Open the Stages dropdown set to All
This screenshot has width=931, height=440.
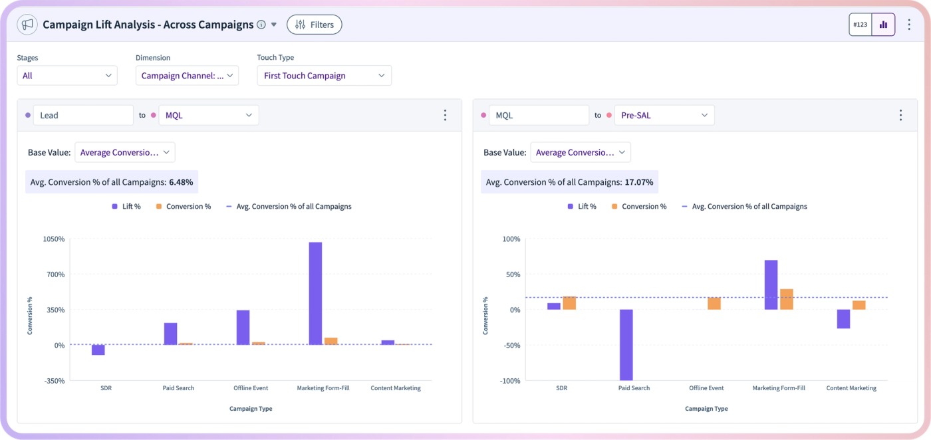tap(67, 76)
